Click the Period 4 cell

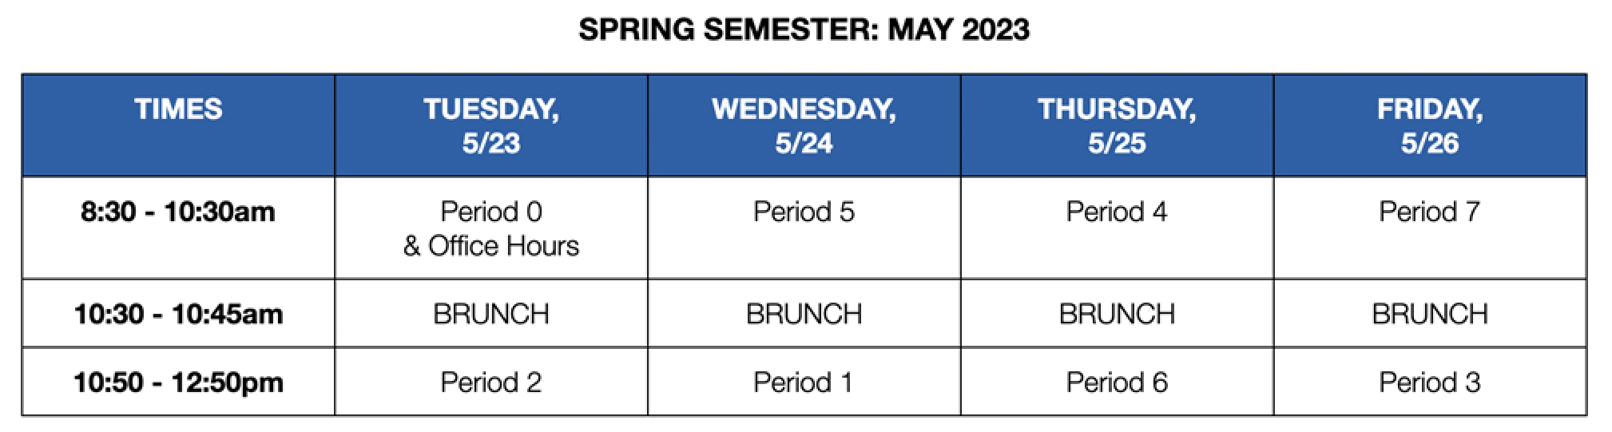(x=1117, y=228)
